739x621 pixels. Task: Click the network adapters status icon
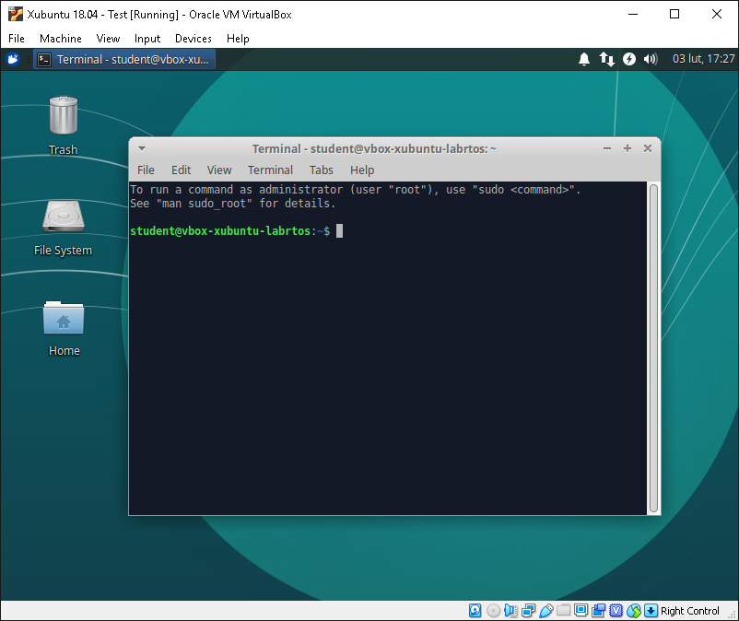(x=528, y=611)
